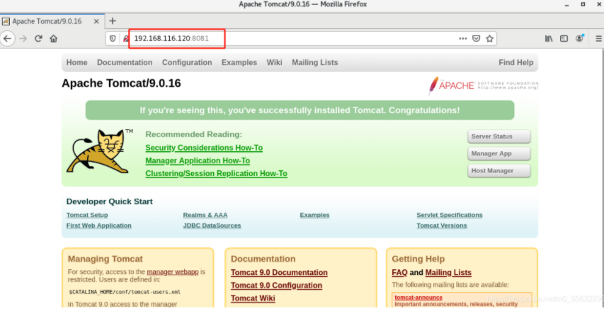The image size is (604, 323).
Task: Toggle the sidebar view icon
Action: click(564, 38)
